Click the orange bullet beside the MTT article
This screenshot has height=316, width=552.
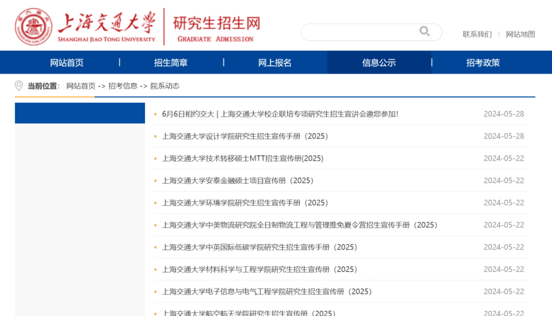pos(155,159)
